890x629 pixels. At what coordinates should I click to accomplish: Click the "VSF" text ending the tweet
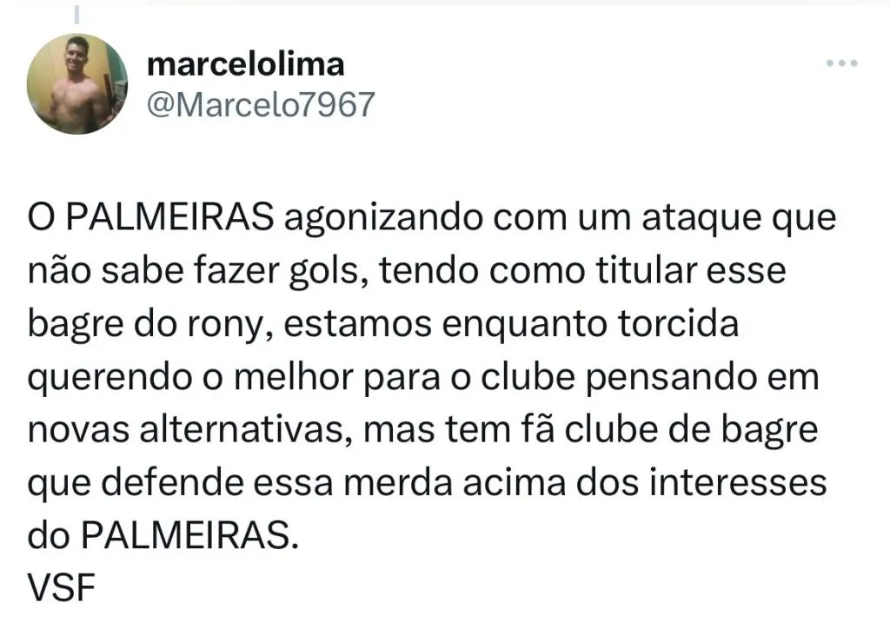click(x=61, y=588)
